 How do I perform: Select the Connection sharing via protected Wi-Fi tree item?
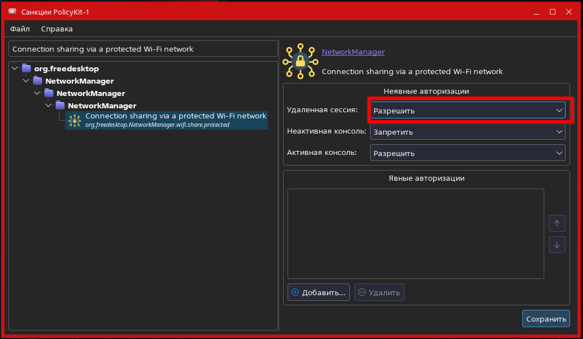[x=167, y=121]
